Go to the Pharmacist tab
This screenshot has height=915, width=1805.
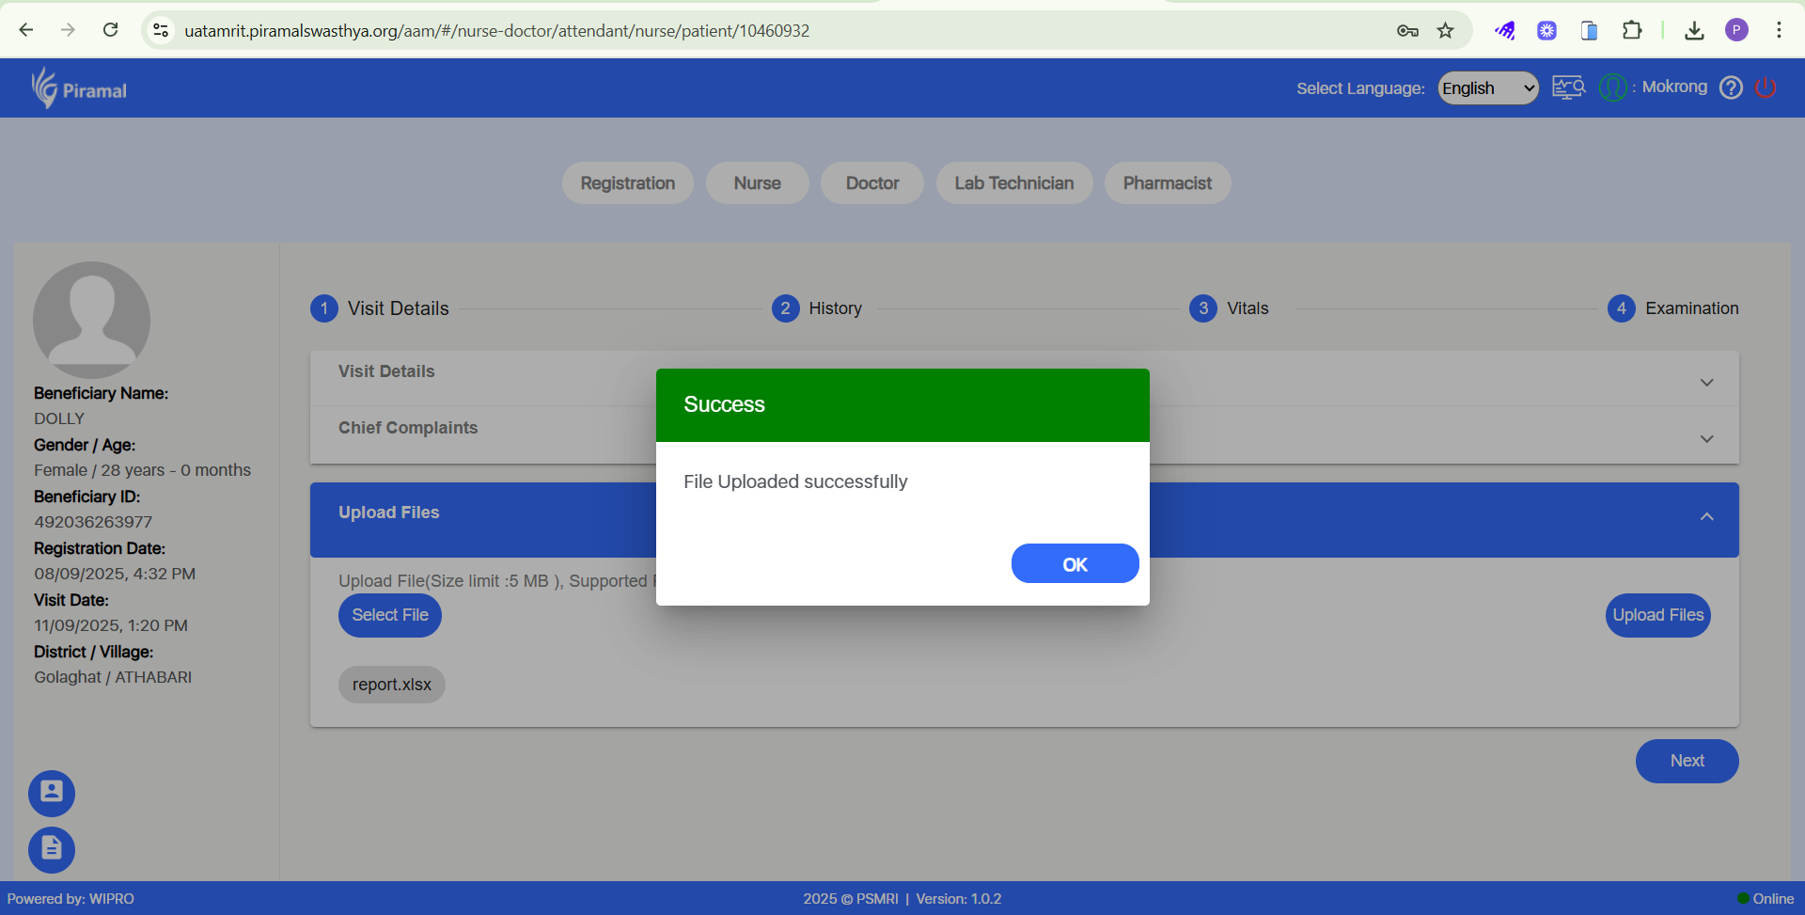point(1167,183)
